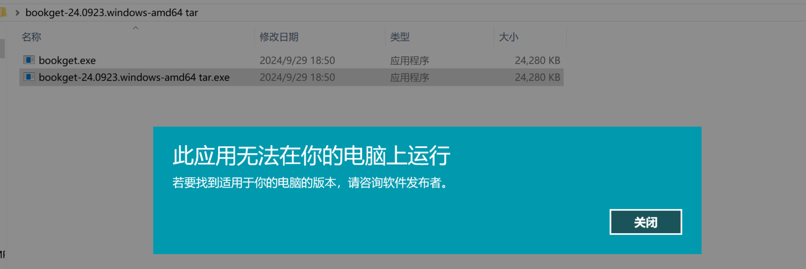Sort files by the 名称 column header

31,37
